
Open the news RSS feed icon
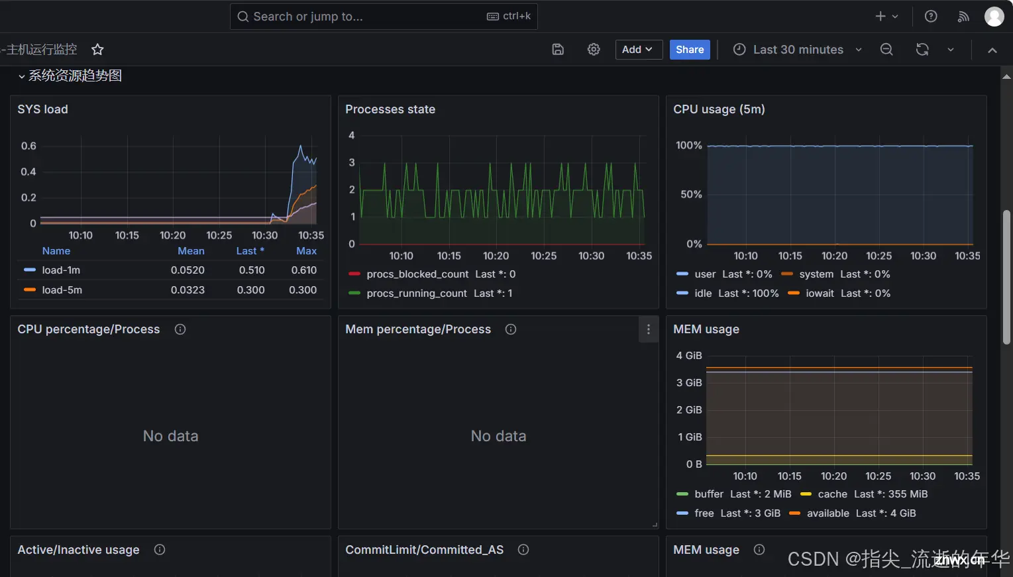tap(963, 17)
